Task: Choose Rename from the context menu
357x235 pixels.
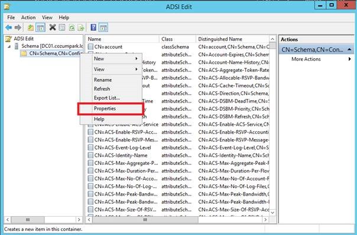Action: pos(111,80)
